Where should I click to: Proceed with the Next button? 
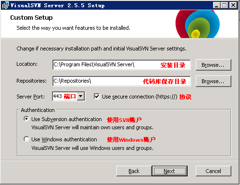coord(170,171)
